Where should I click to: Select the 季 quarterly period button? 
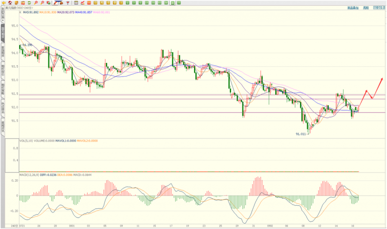coord(115,3)
